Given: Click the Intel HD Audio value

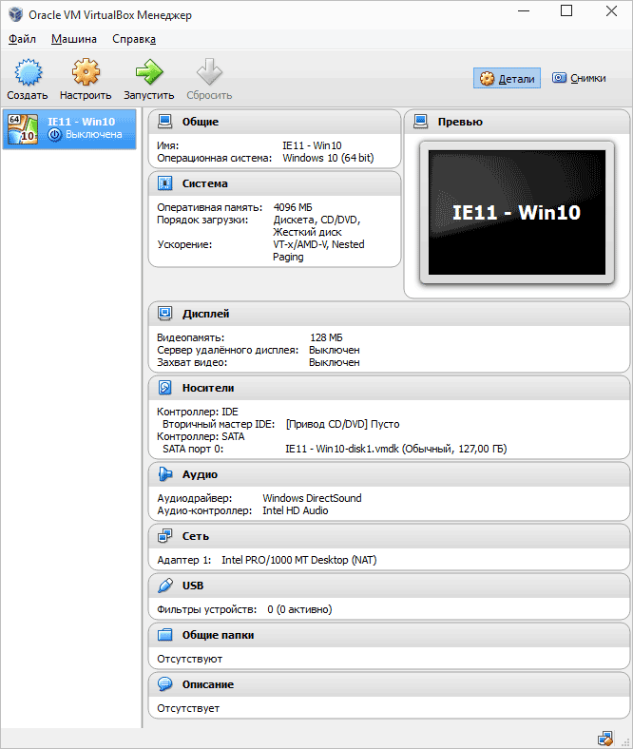Looking at the screenshot, I should coord(296,510).
